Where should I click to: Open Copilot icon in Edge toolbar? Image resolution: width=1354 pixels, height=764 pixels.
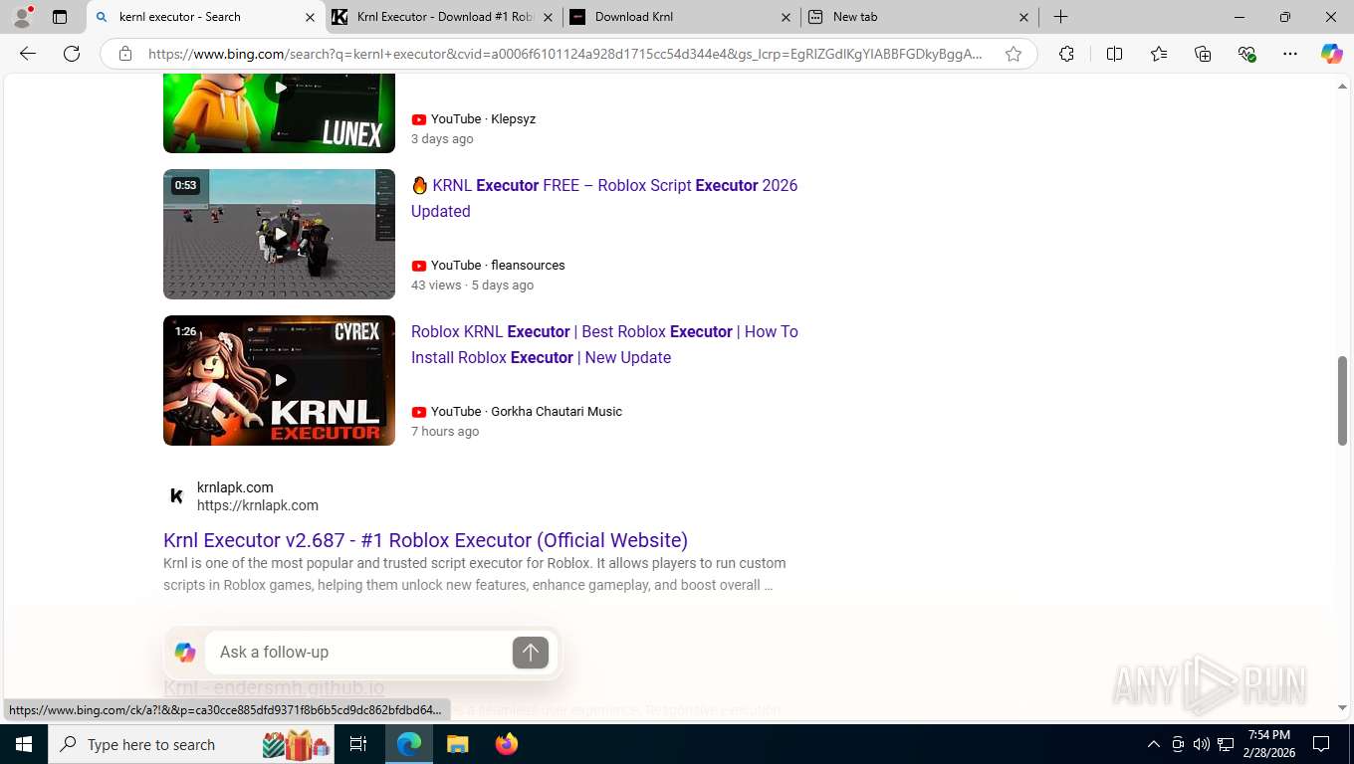click(1331, 54)
